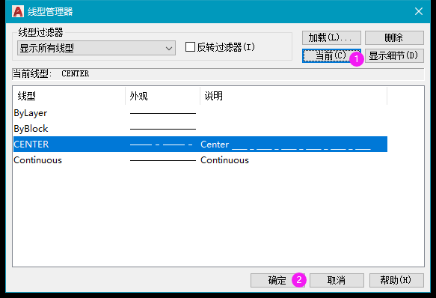Viewport: 436px width, 298px height.
Task: Click the 确定 button
Action: pos(277,280)
